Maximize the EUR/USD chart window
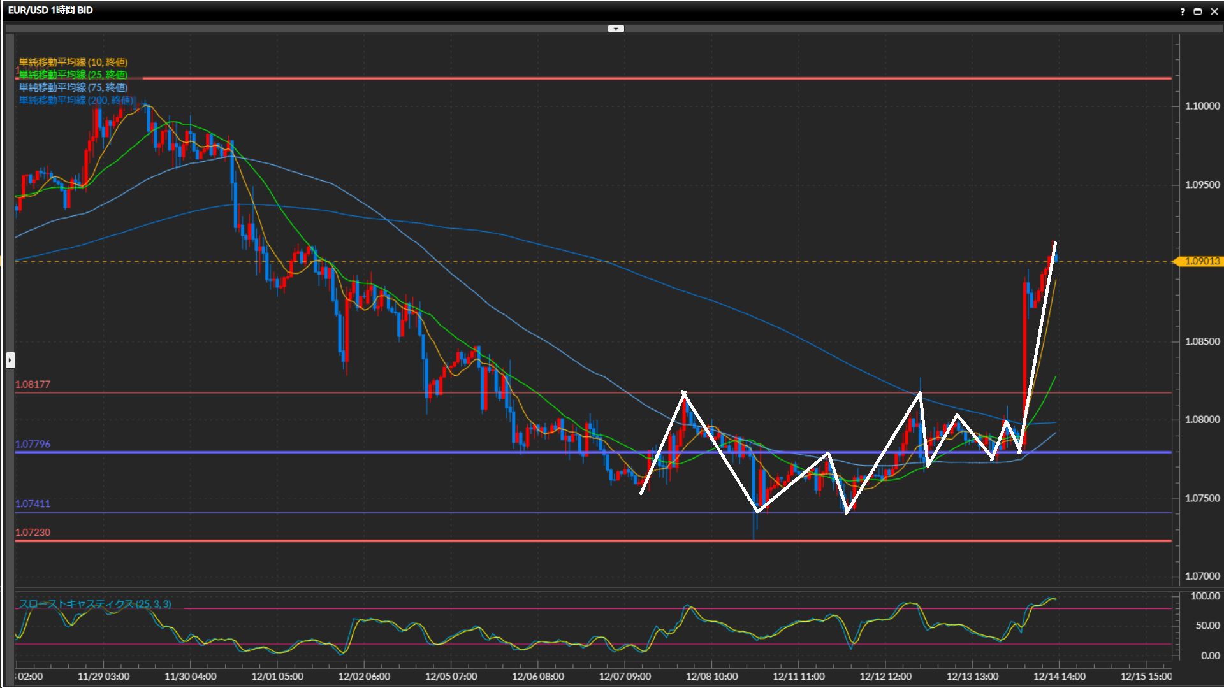 point(1198,11)
